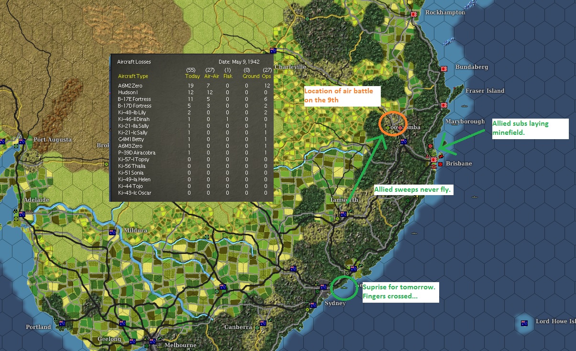The width and height of the screenshot is (576, 351).
Task: Select the Japanese base icon at Brisbane
Action: click(433, 160)
